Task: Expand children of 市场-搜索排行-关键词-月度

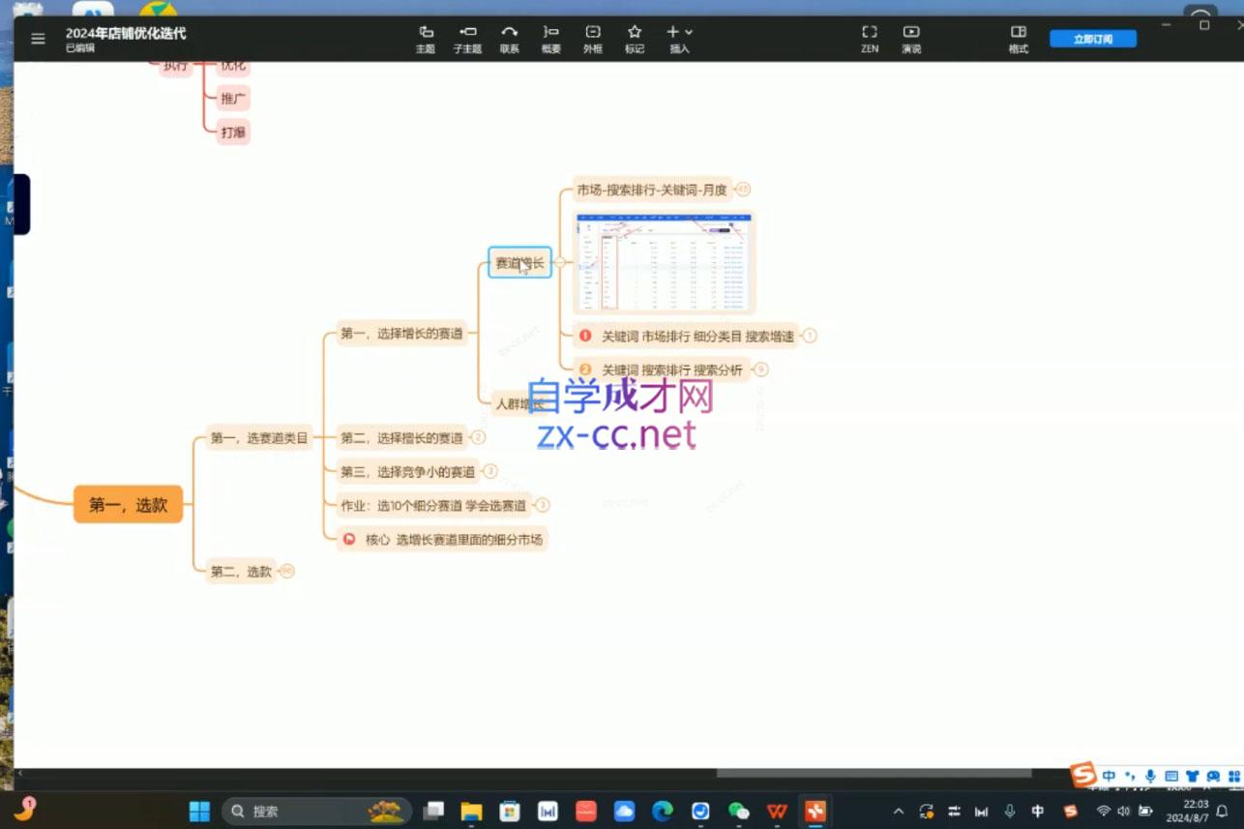Action: (743, 190)
